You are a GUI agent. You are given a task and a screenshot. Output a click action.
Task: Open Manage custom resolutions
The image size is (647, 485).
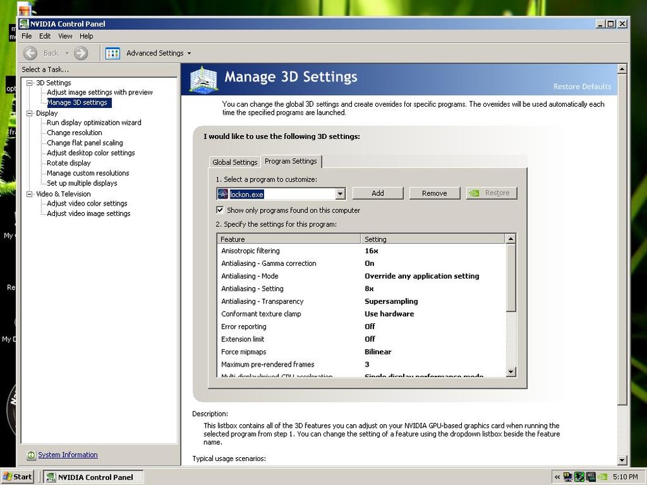(88, 173)
